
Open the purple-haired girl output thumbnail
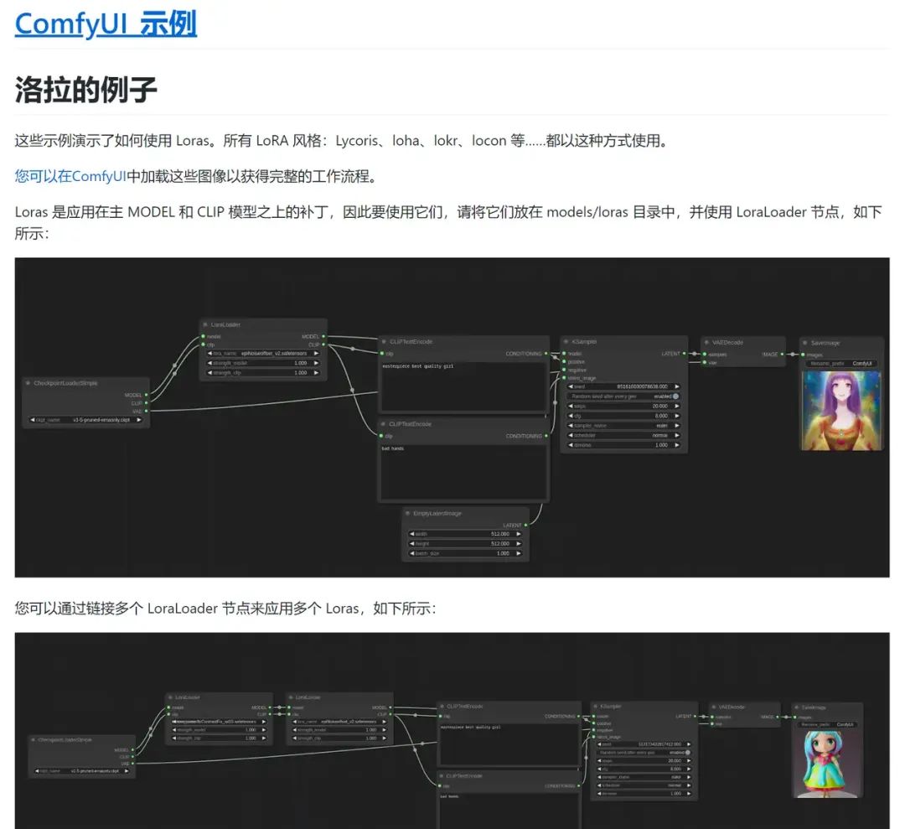(841, 411)
